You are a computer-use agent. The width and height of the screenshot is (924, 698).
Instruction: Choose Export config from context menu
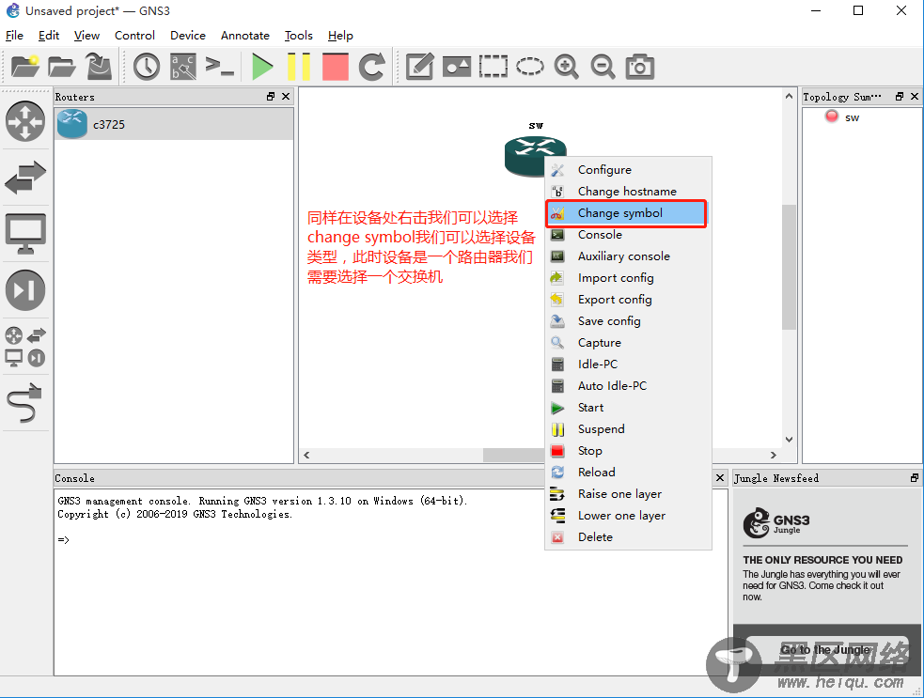(628, 300)
